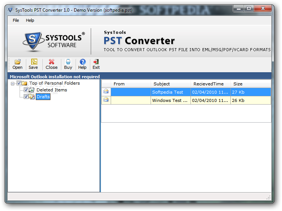The width and height of the screenshot is (282, 211).
Task: Click the red Close toolbar icon
Action: (52, 62)
